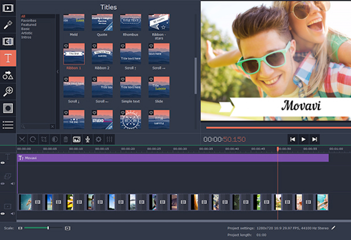Click the microphone Record audio icon

click(x=87, y=139)
